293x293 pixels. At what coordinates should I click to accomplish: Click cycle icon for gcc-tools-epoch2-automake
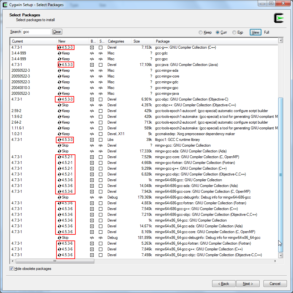(x=60, y=128)
